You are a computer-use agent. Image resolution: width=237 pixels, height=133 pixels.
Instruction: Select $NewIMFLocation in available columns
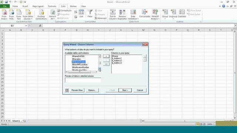tap(80, 65)
